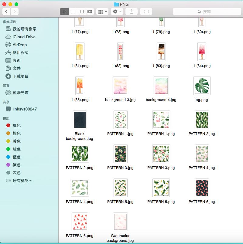Click the Share toolbar button
Image resolution: width=243 pixels, height=244 pixels.
[132, 12]
